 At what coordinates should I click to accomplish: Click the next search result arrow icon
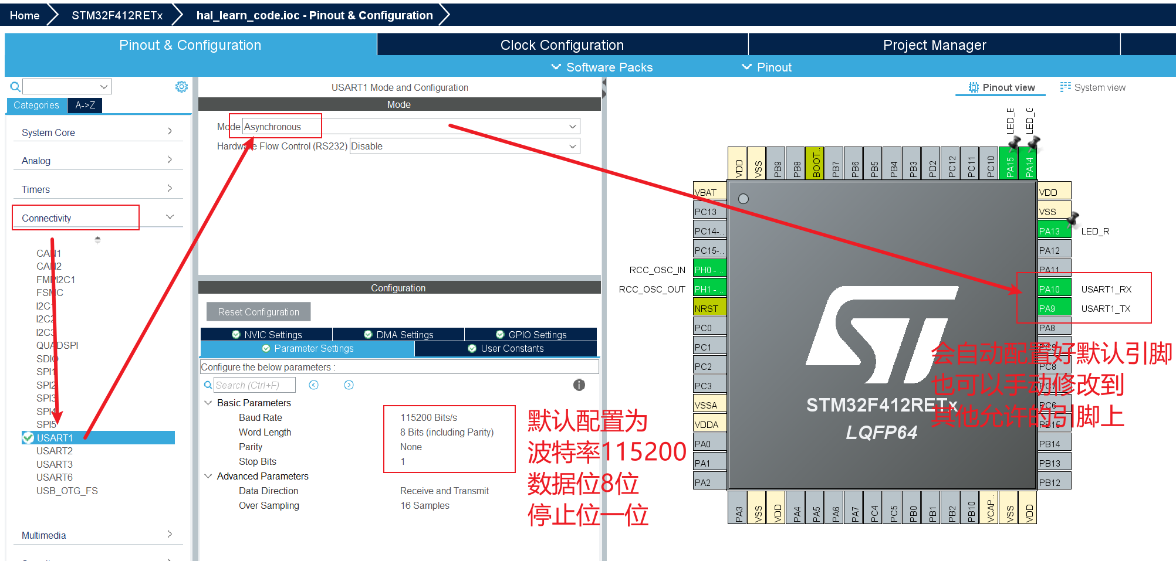click(x=349, y=385)
